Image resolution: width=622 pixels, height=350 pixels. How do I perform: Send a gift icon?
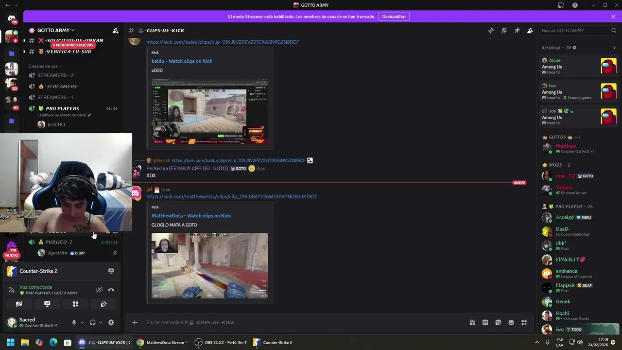coord(472,322)
